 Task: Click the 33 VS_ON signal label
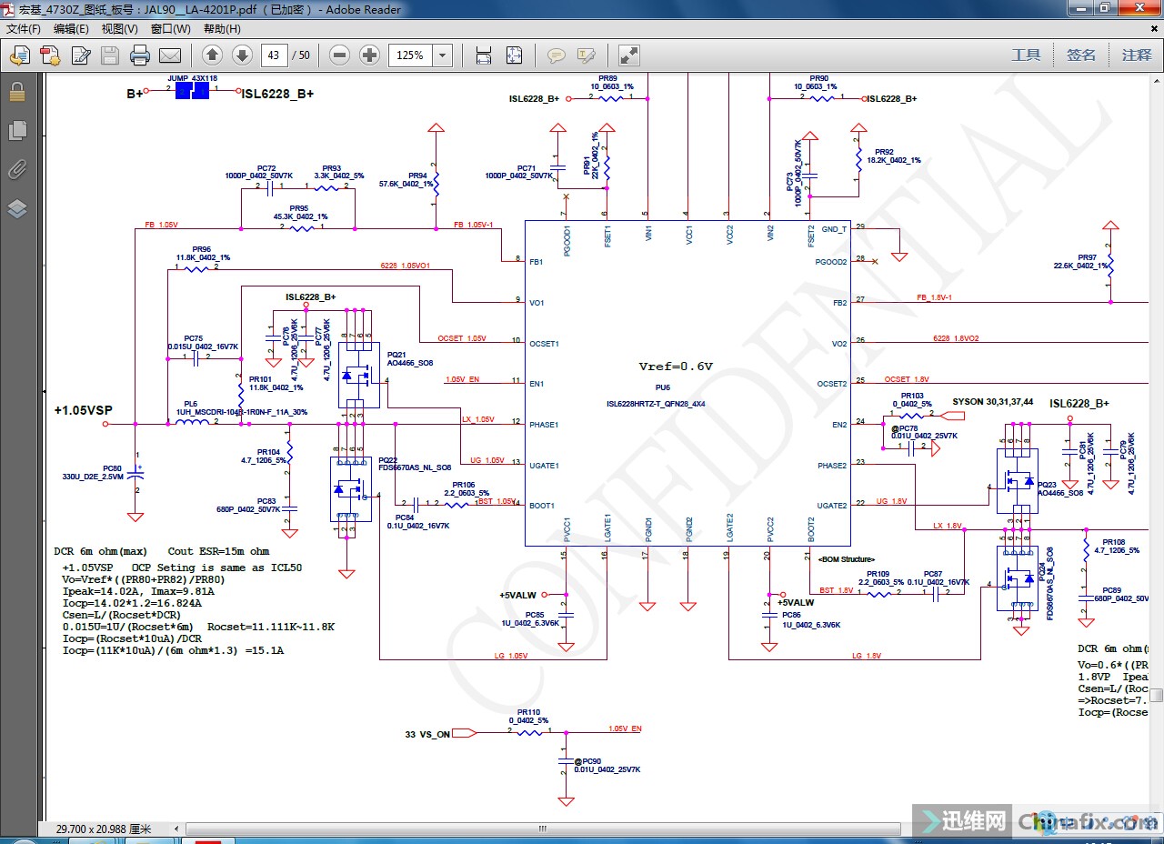coord(427,734)
